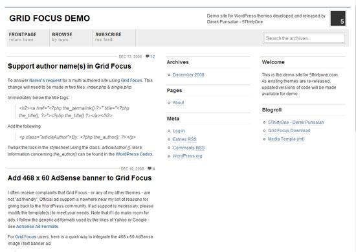Click the DEC 13, 2008 post date

130,56
